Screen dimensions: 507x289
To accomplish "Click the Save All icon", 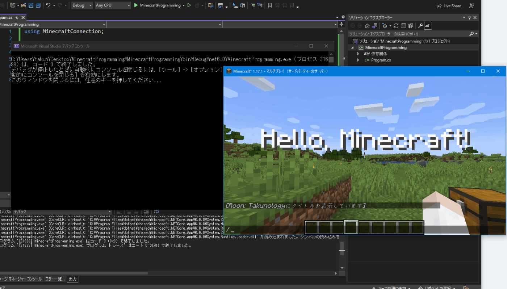I will tap(38, 5).
